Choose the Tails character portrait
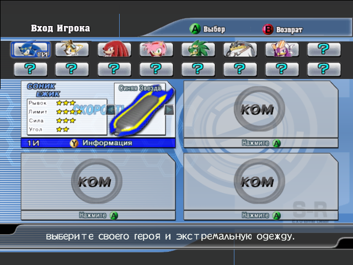 (72, 49)
